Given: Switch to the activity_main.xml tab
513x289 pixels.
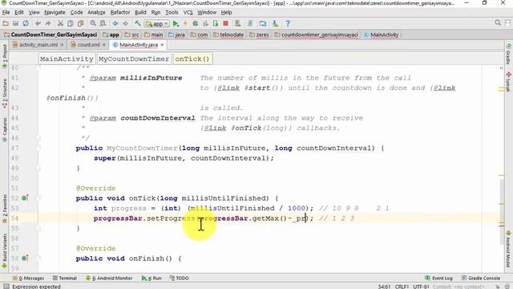Looking at the screenshot, I should pyautogui.click(x=38, y=45).
